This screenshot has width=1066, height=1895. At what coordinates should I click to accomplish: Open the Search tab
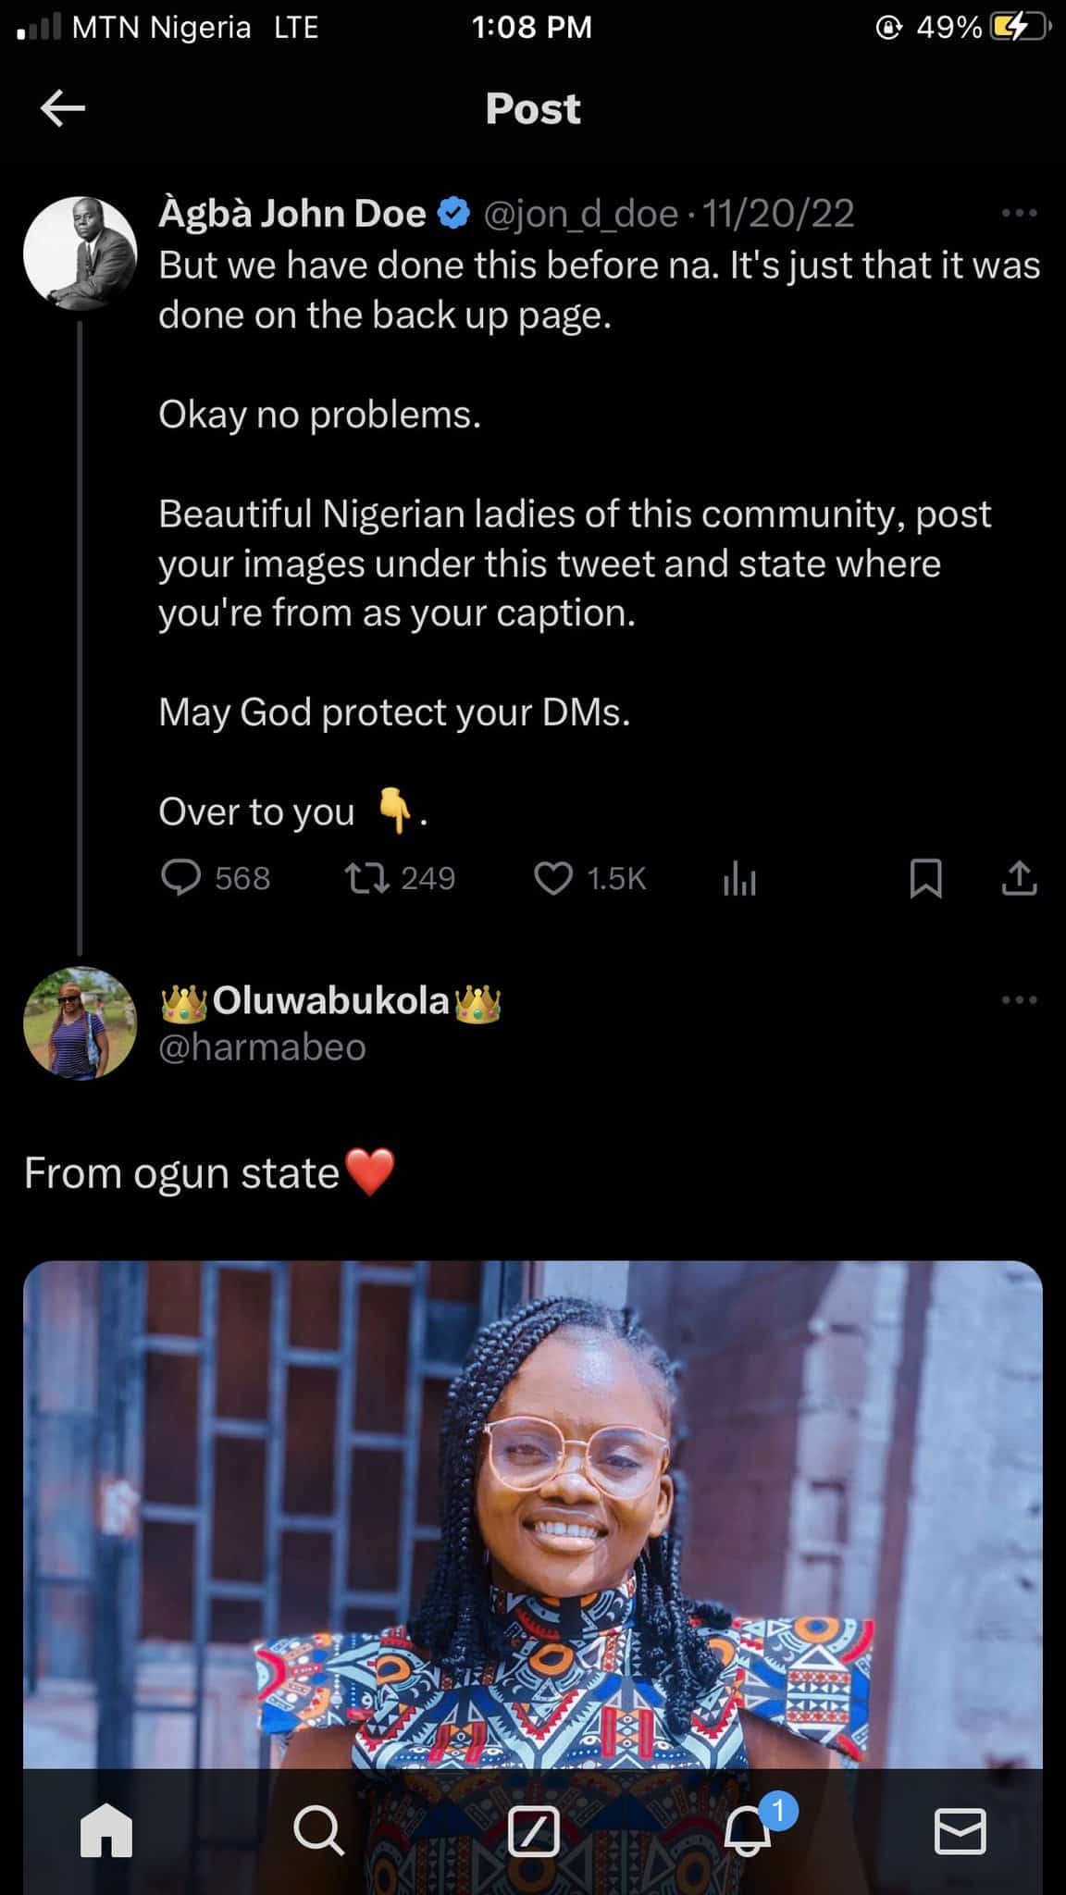[x=318, y=1830]
